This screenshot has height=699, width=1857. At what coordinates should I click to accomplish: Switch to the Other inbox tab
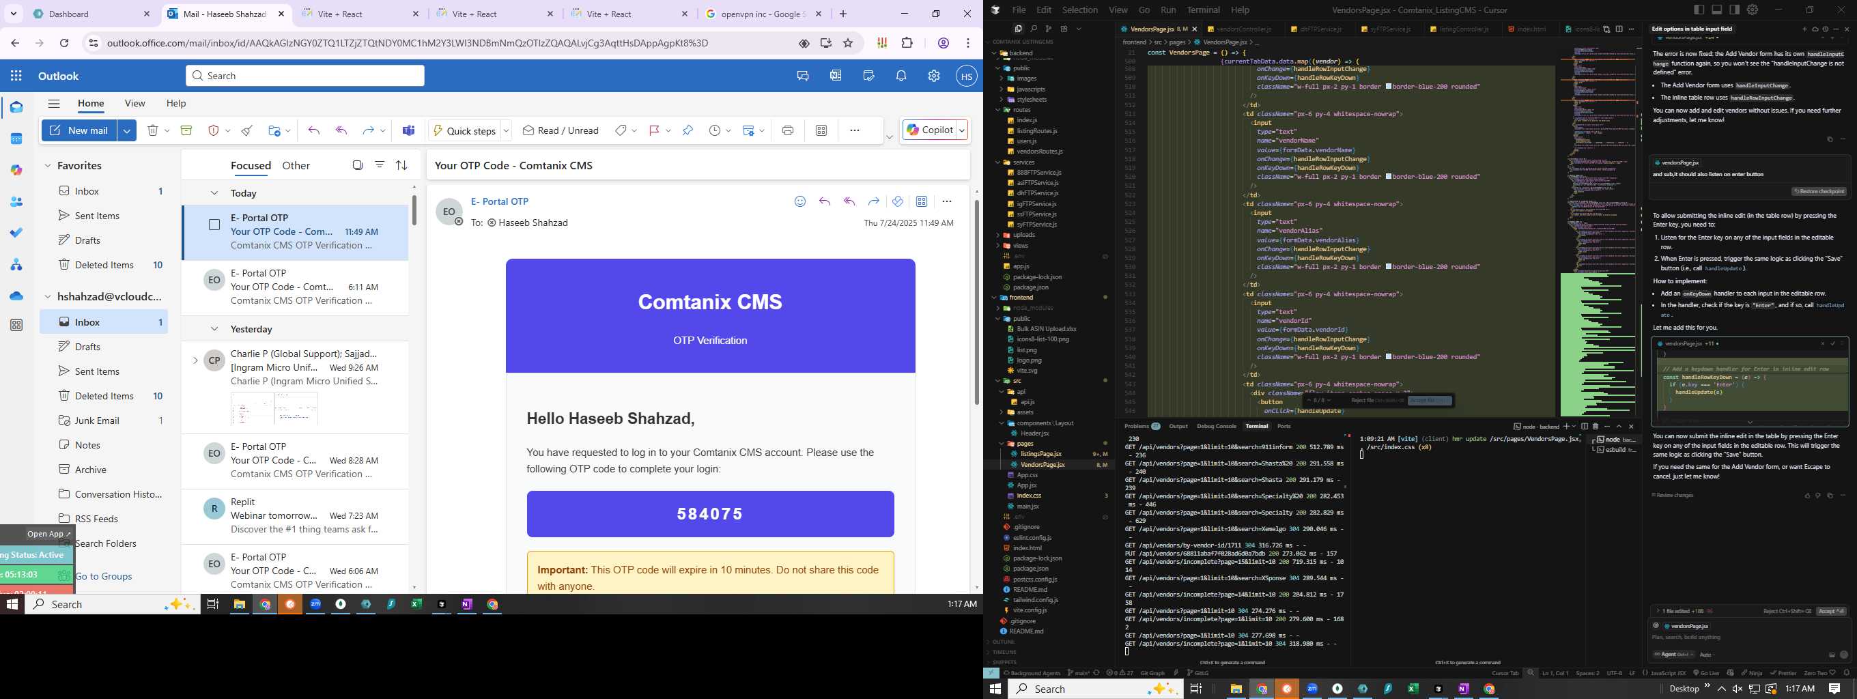click(x=296, y=166)
